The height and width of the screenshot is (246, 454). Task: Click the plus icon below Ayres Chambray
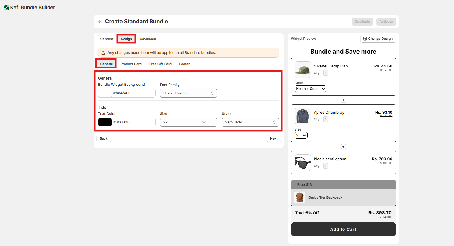pos(343,147)
